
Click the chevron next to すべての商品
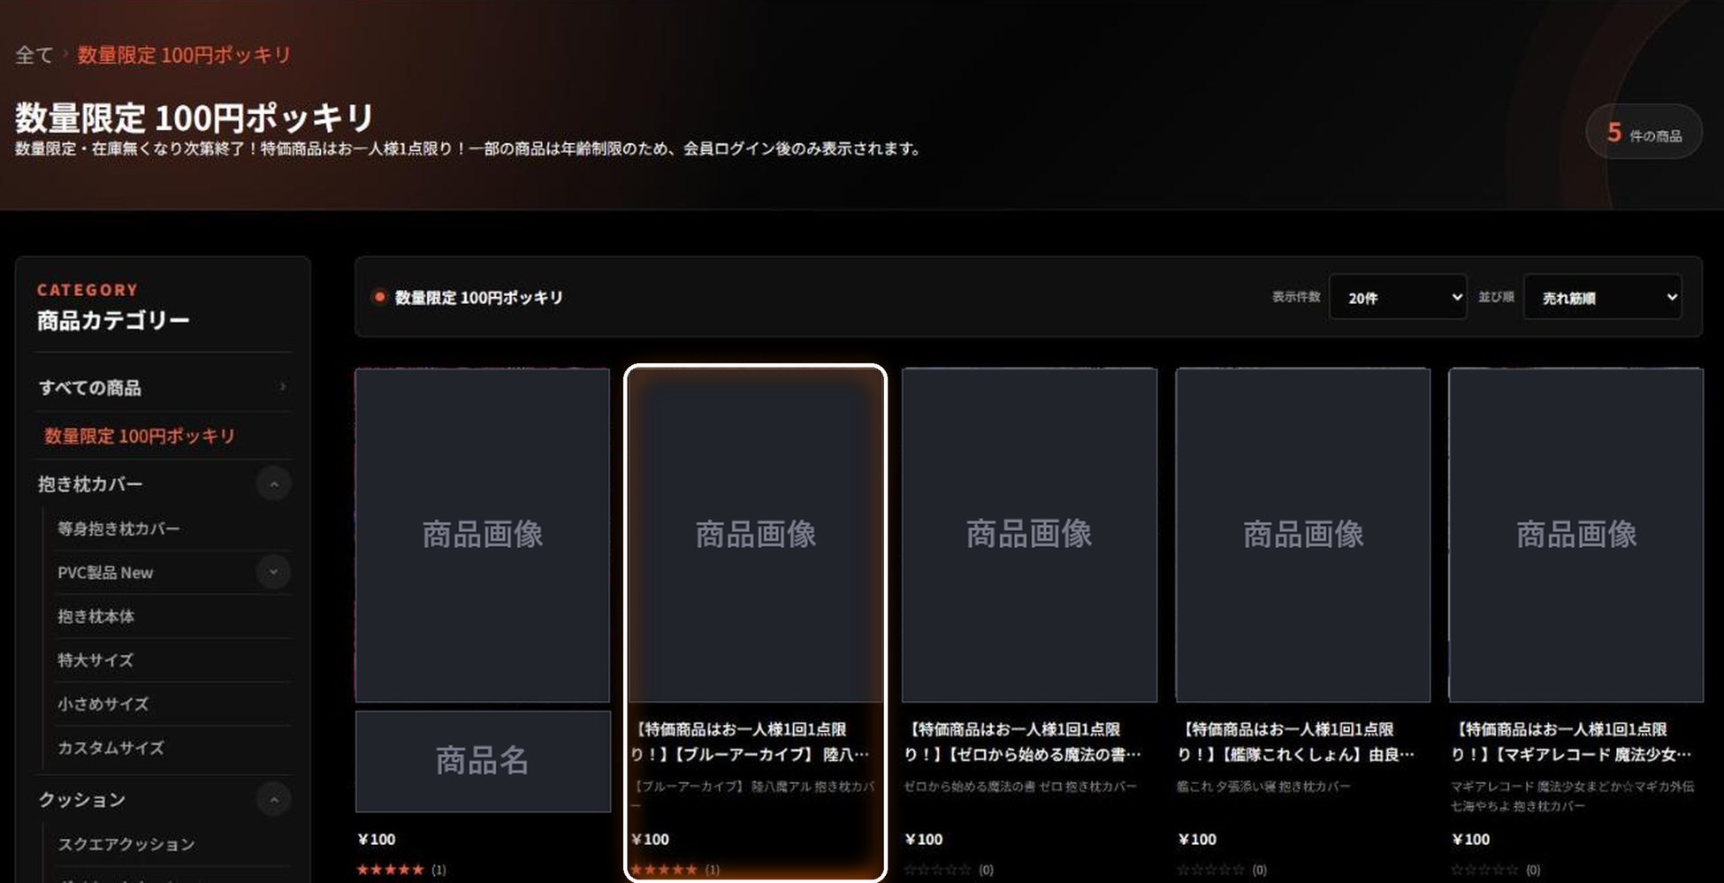click(x=282, y=387)
